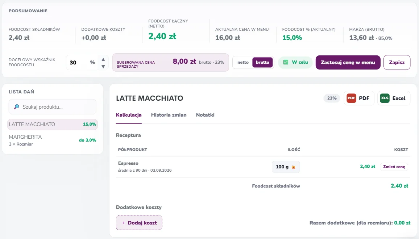
Task: Save with the Zapisz button
Action: [397, 63]
